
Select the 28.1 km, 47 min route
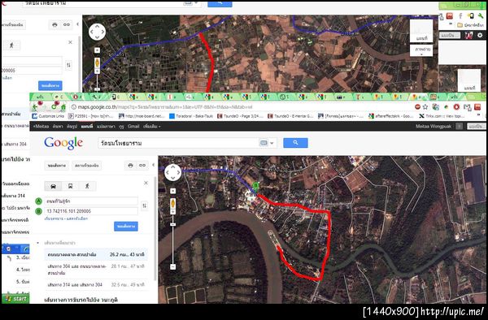(x=96, y=270)
